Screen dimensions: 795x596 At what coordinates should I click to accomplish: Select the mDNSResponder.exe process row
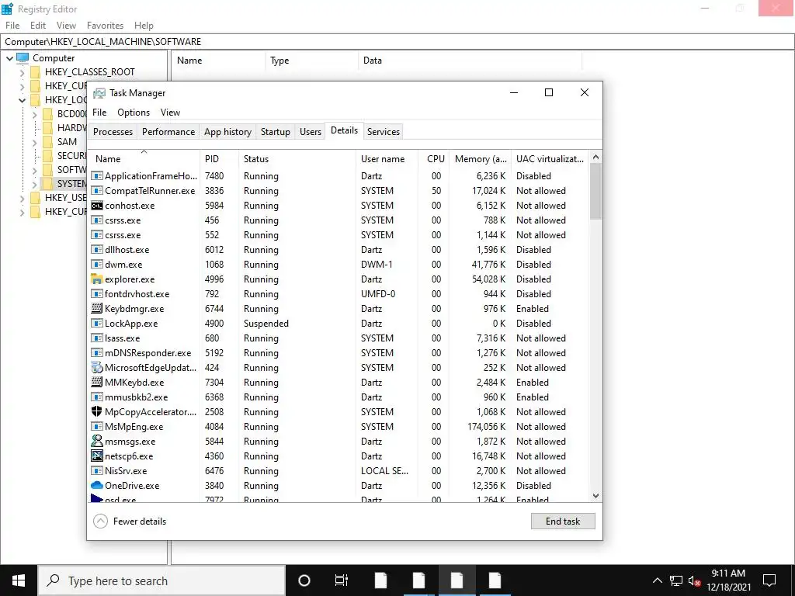338,353
